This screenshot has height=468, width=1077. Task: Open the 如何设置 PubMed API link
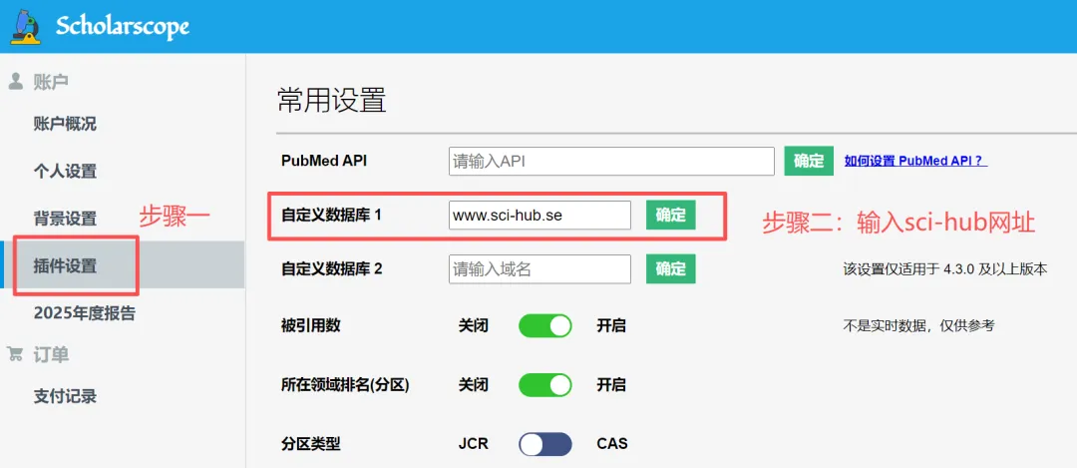point(915,161)
